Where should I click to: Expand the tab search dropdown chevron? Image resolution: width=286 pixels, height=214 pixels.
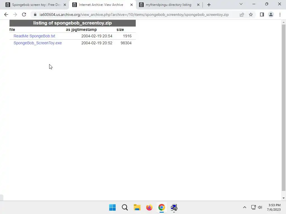coord(241,4)
